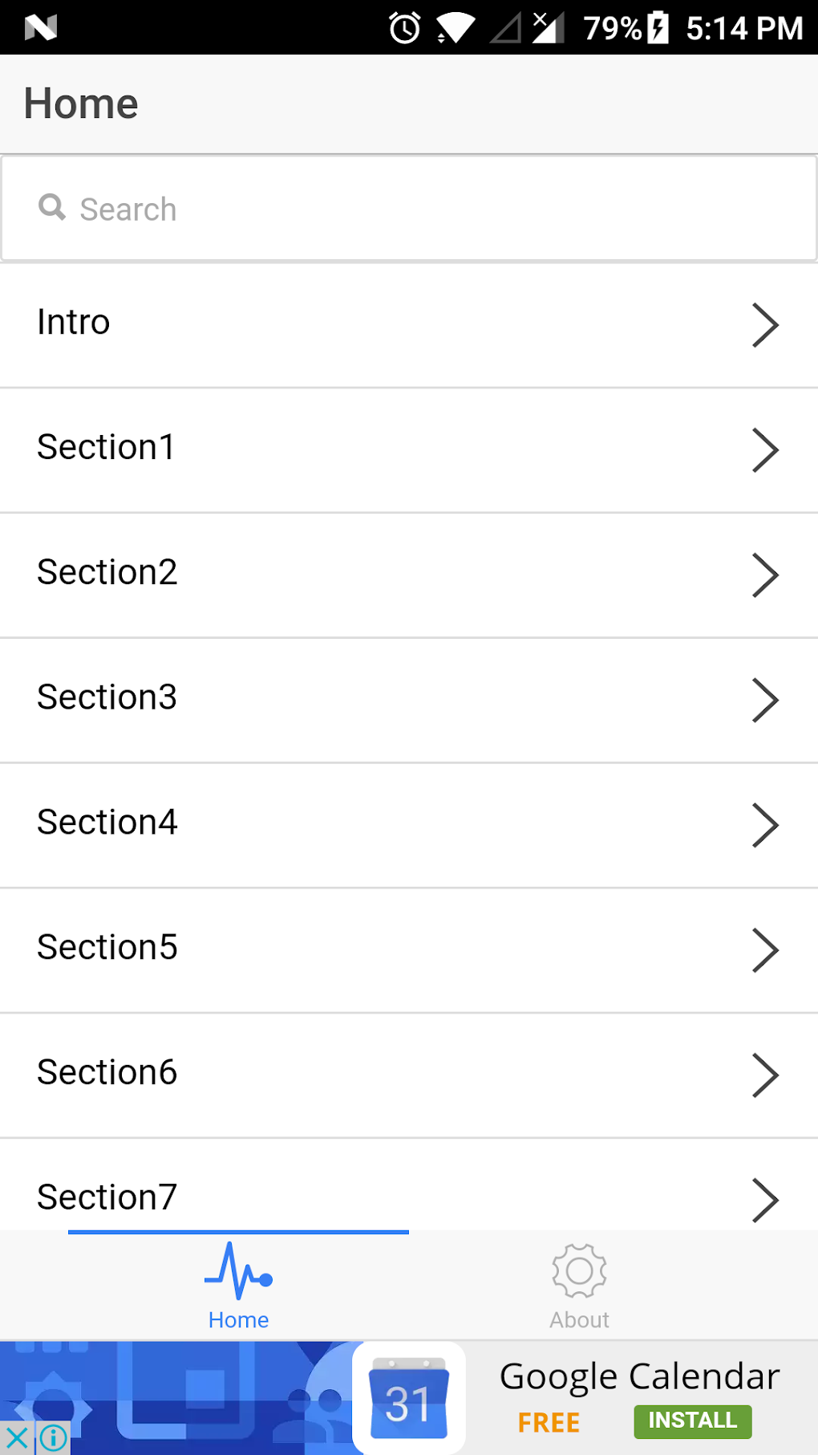
Task: Open the Section5 list item
Action: 409,950
